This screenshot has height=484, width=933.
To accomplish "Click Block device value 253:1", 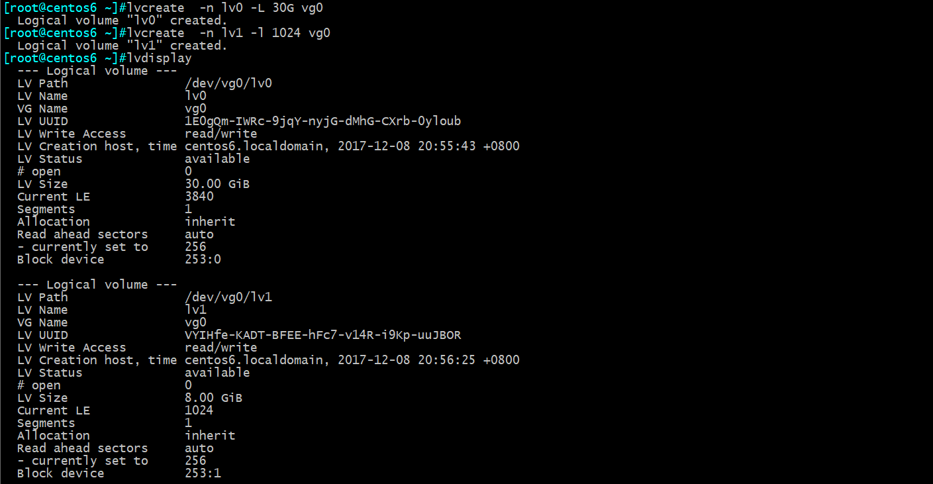I will point(203,473).
